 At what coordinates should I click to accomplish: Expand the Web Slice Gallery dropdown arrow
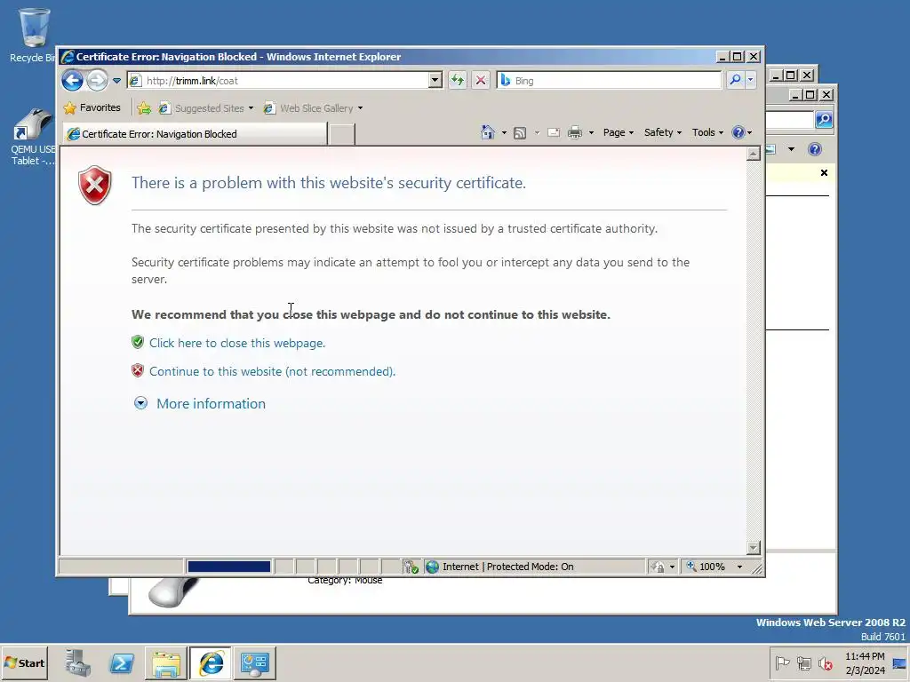(x=361, y=108)
